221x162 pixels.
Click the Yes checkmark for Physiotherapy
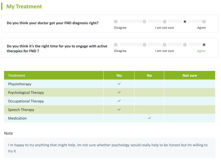[119, 84]
